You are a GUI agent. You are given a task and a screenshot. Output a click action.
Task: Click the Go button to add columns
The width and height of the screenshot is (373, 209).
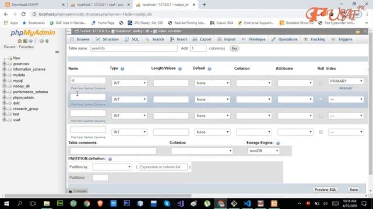(234, 48)
